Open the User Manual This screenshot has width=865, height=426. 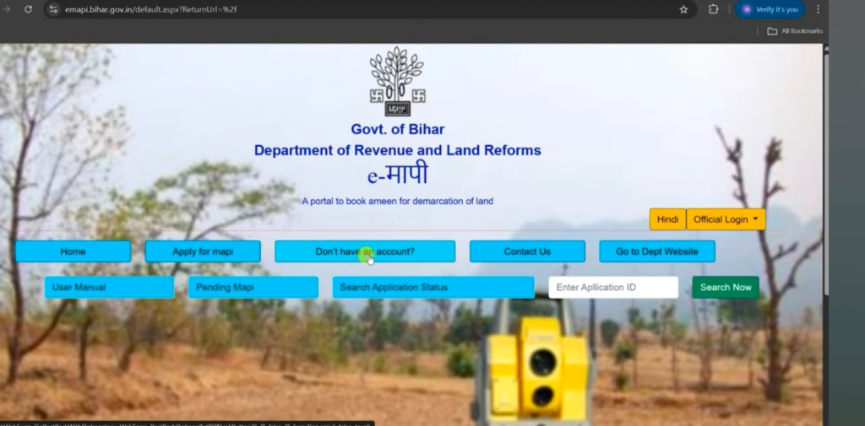tap(109, 288)
